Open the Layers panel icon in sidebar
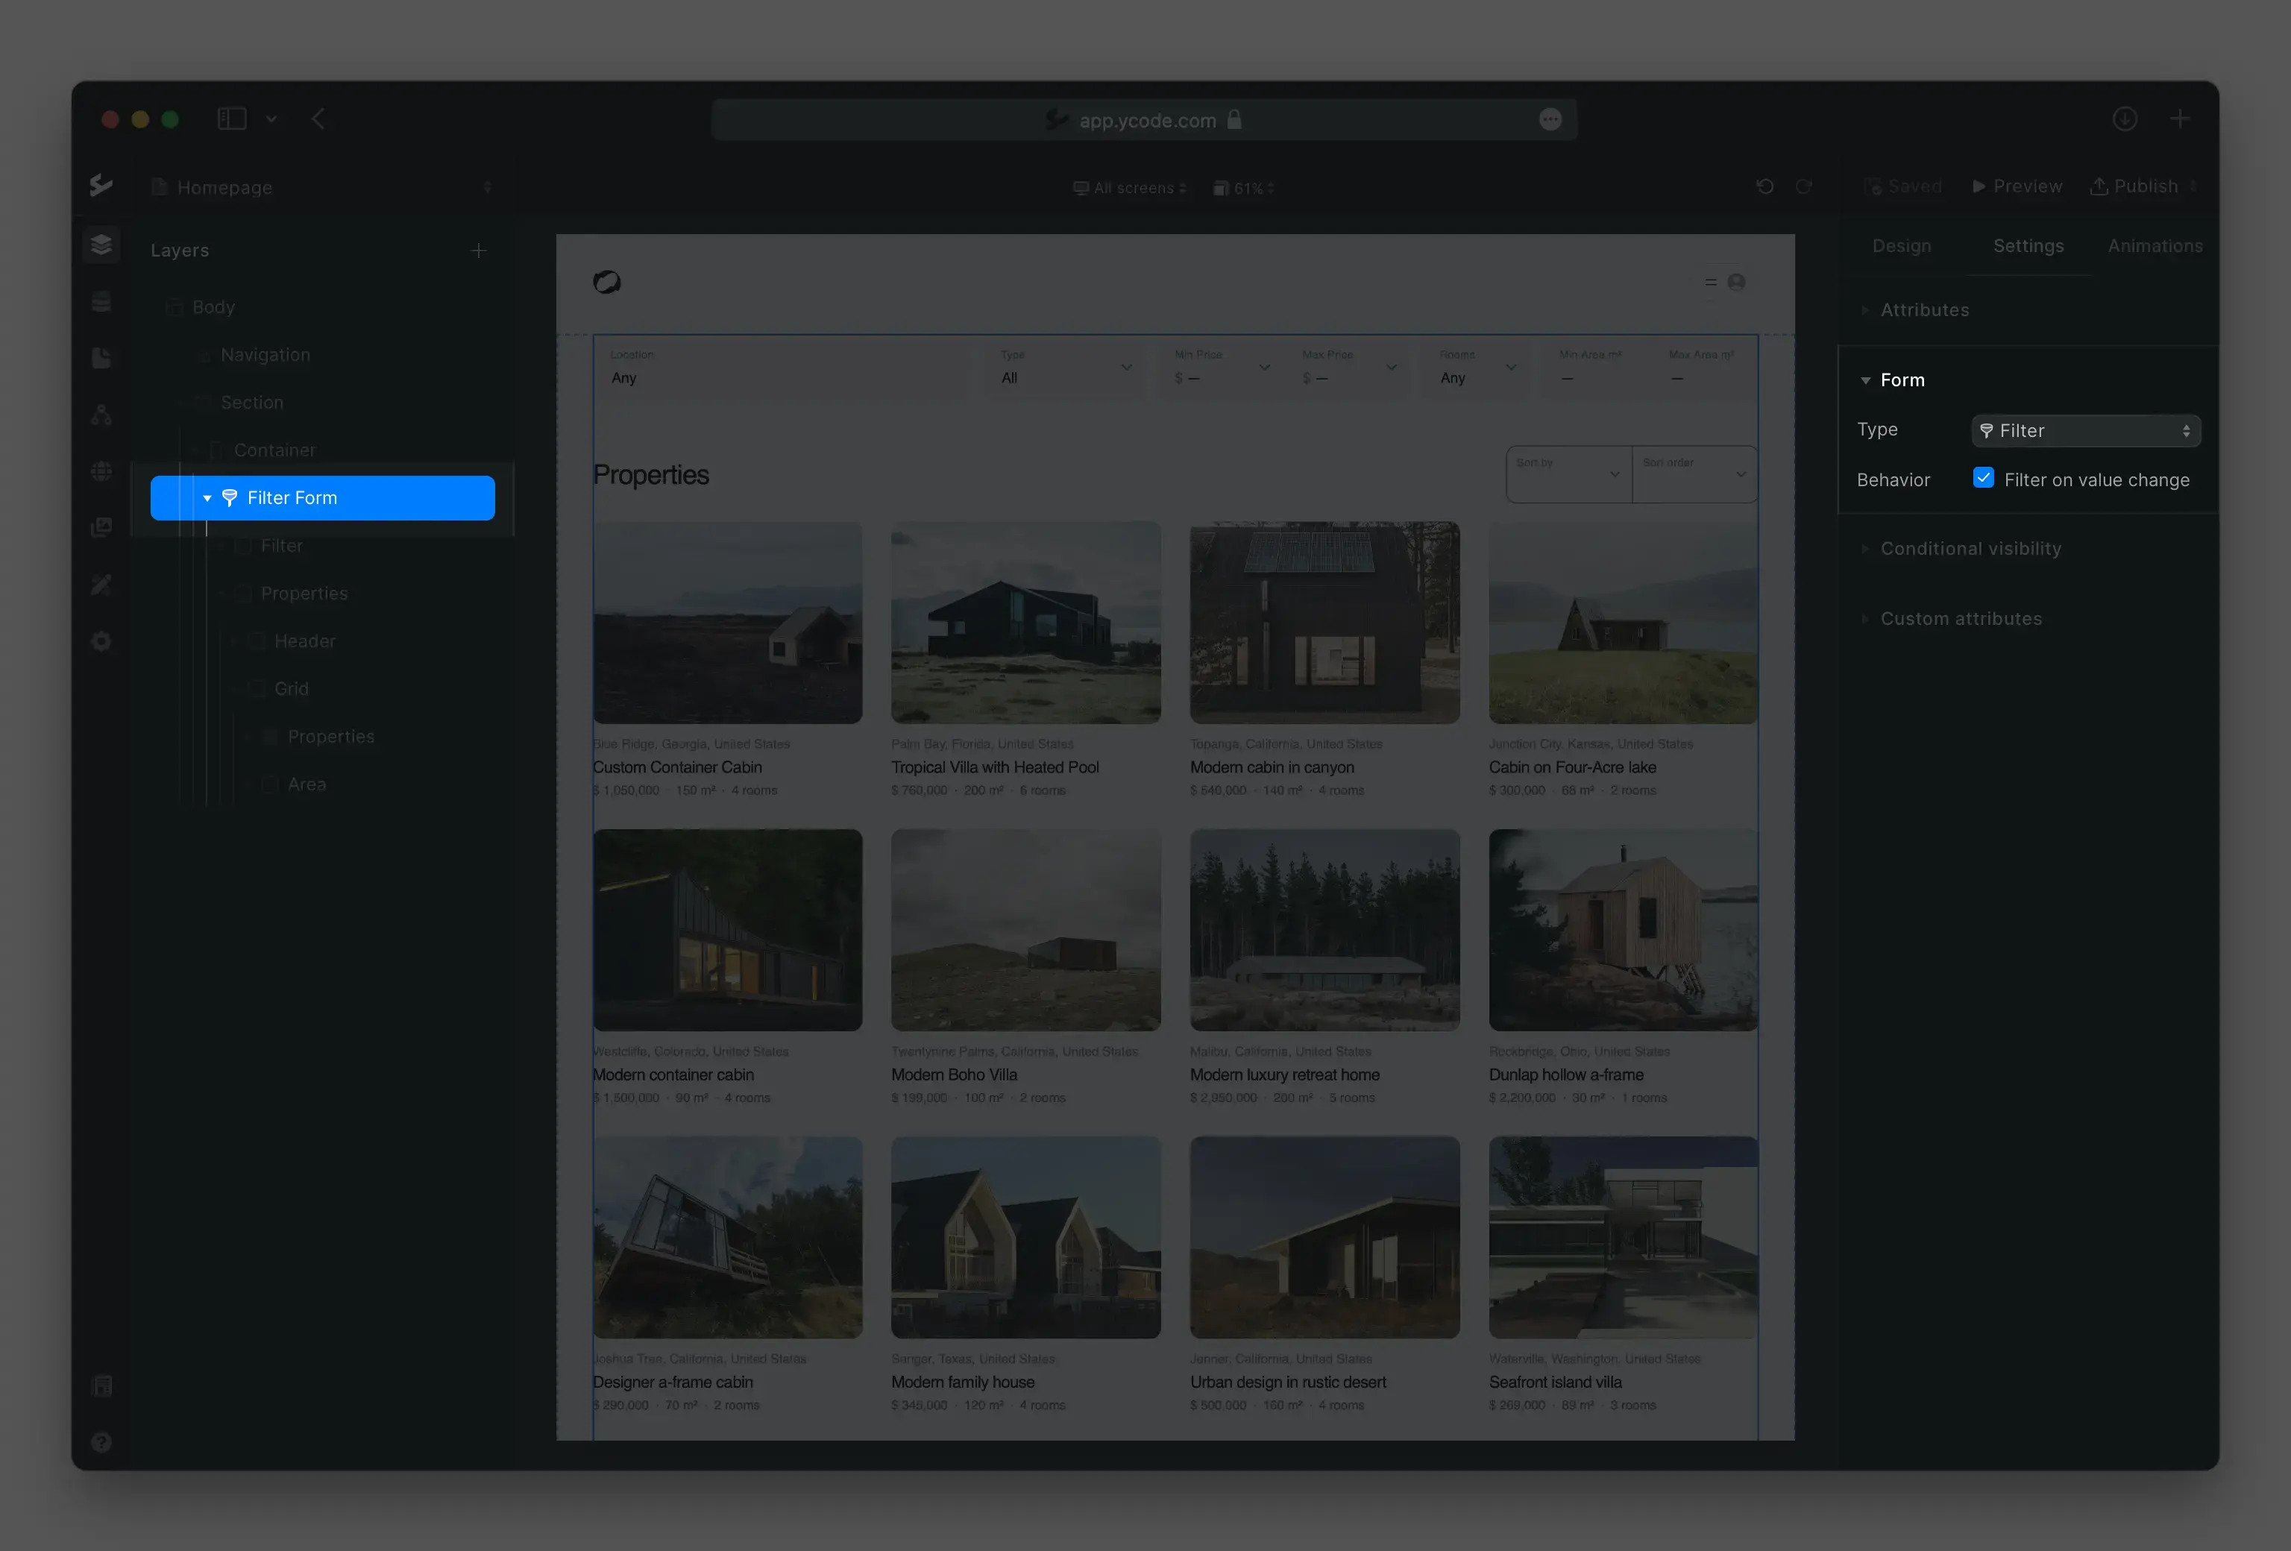This screenshot has width=2291, height=1551. pyautogui.click(x=101, y=245)
